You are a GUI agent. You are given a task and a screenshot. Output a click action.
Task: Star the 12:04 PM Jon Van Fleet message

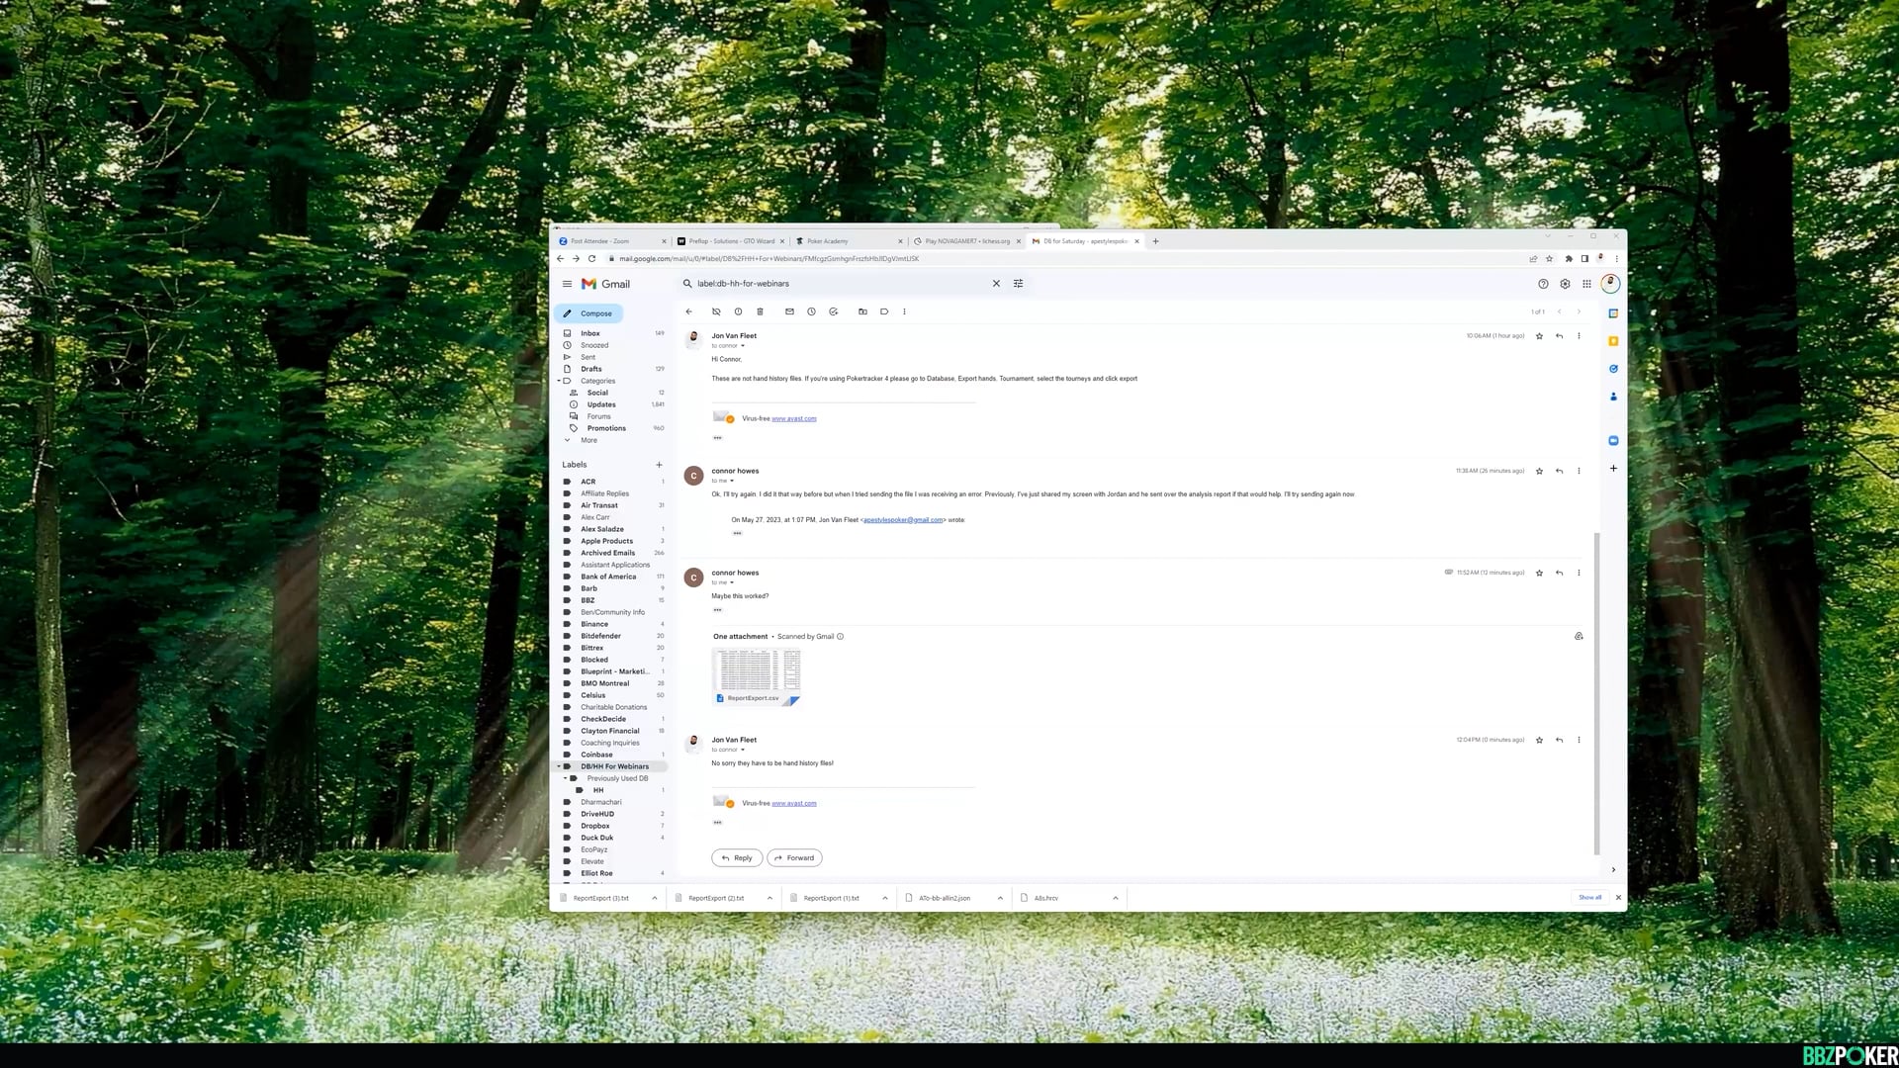click(x=1539, y=741)
